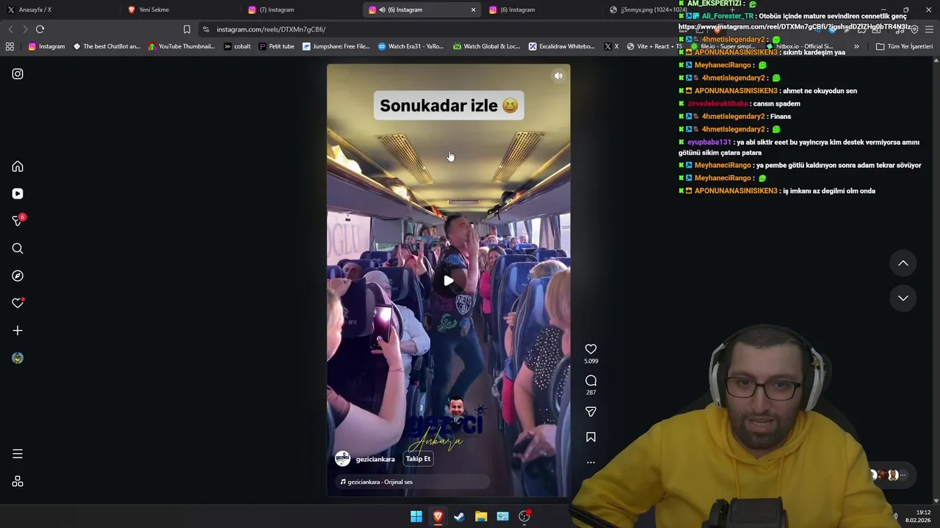Open the 'Watch Global & Loc...' bookmark
Viewport: 940px width, 528px height.
[486, 46]
